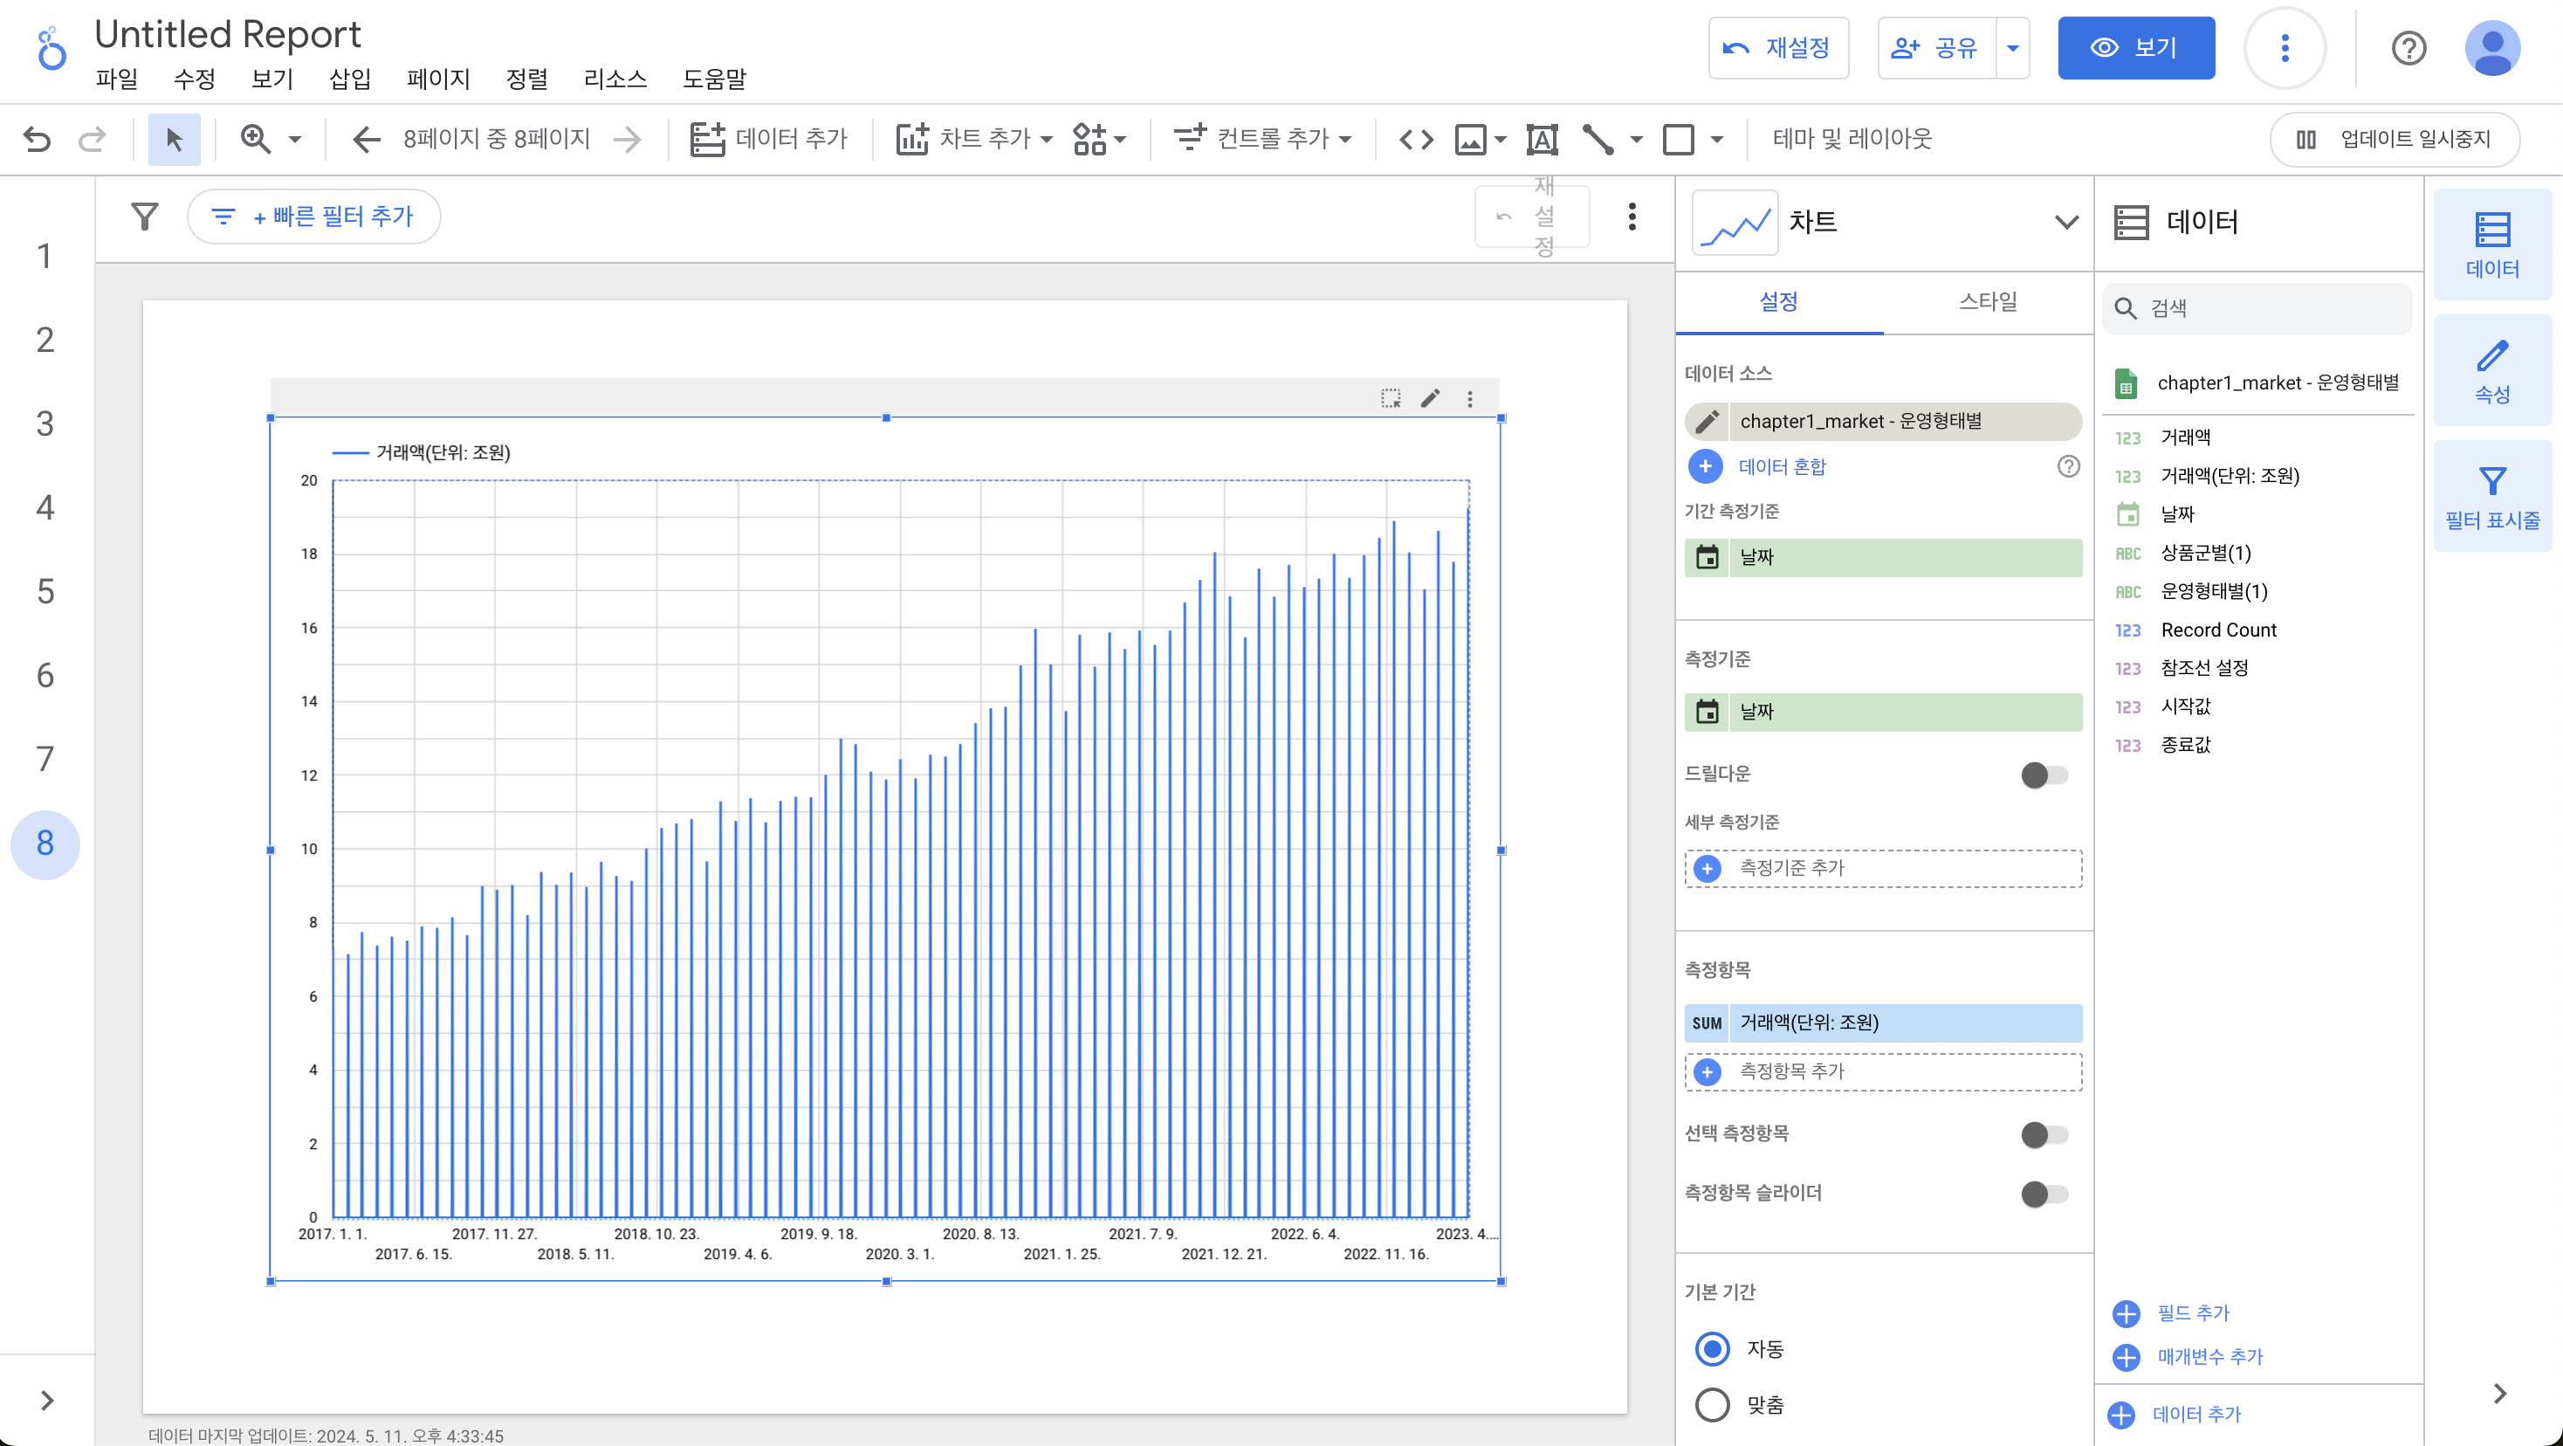Click the embed URL code icon
Screen dimensions: 2563x1446
1416,140
